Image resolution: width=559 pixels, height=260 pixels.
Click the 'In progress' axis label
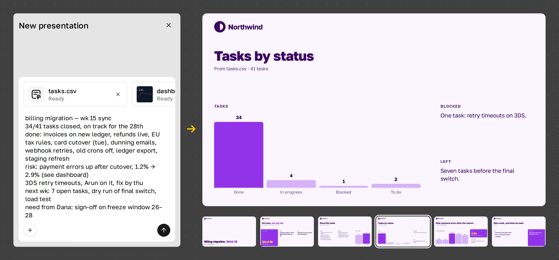[291, 192]
